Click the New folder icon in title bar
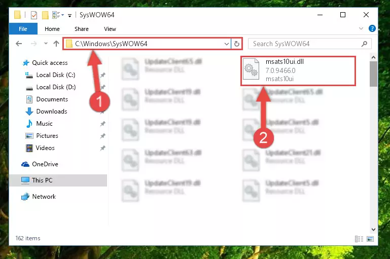The image size is (390, 259). [45, 15]
